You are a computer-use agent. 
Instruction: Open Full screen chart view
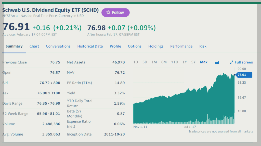click(241, 62)
